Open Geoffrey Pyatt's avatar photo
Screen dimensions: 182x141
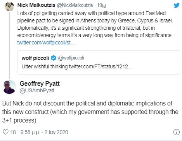click(x=9, y=87)
